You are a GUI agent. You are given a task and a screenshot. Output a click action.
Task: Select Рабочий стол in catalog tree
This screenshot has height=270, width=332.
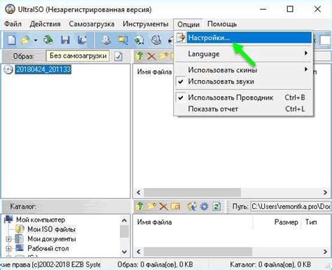[x=48, y=248]
